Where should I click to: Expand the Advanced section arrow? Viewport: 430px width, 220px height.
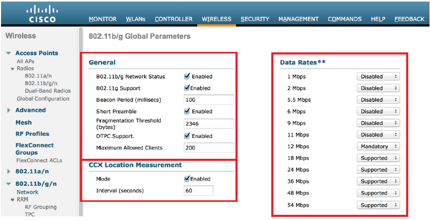click(x=9, y=111)
